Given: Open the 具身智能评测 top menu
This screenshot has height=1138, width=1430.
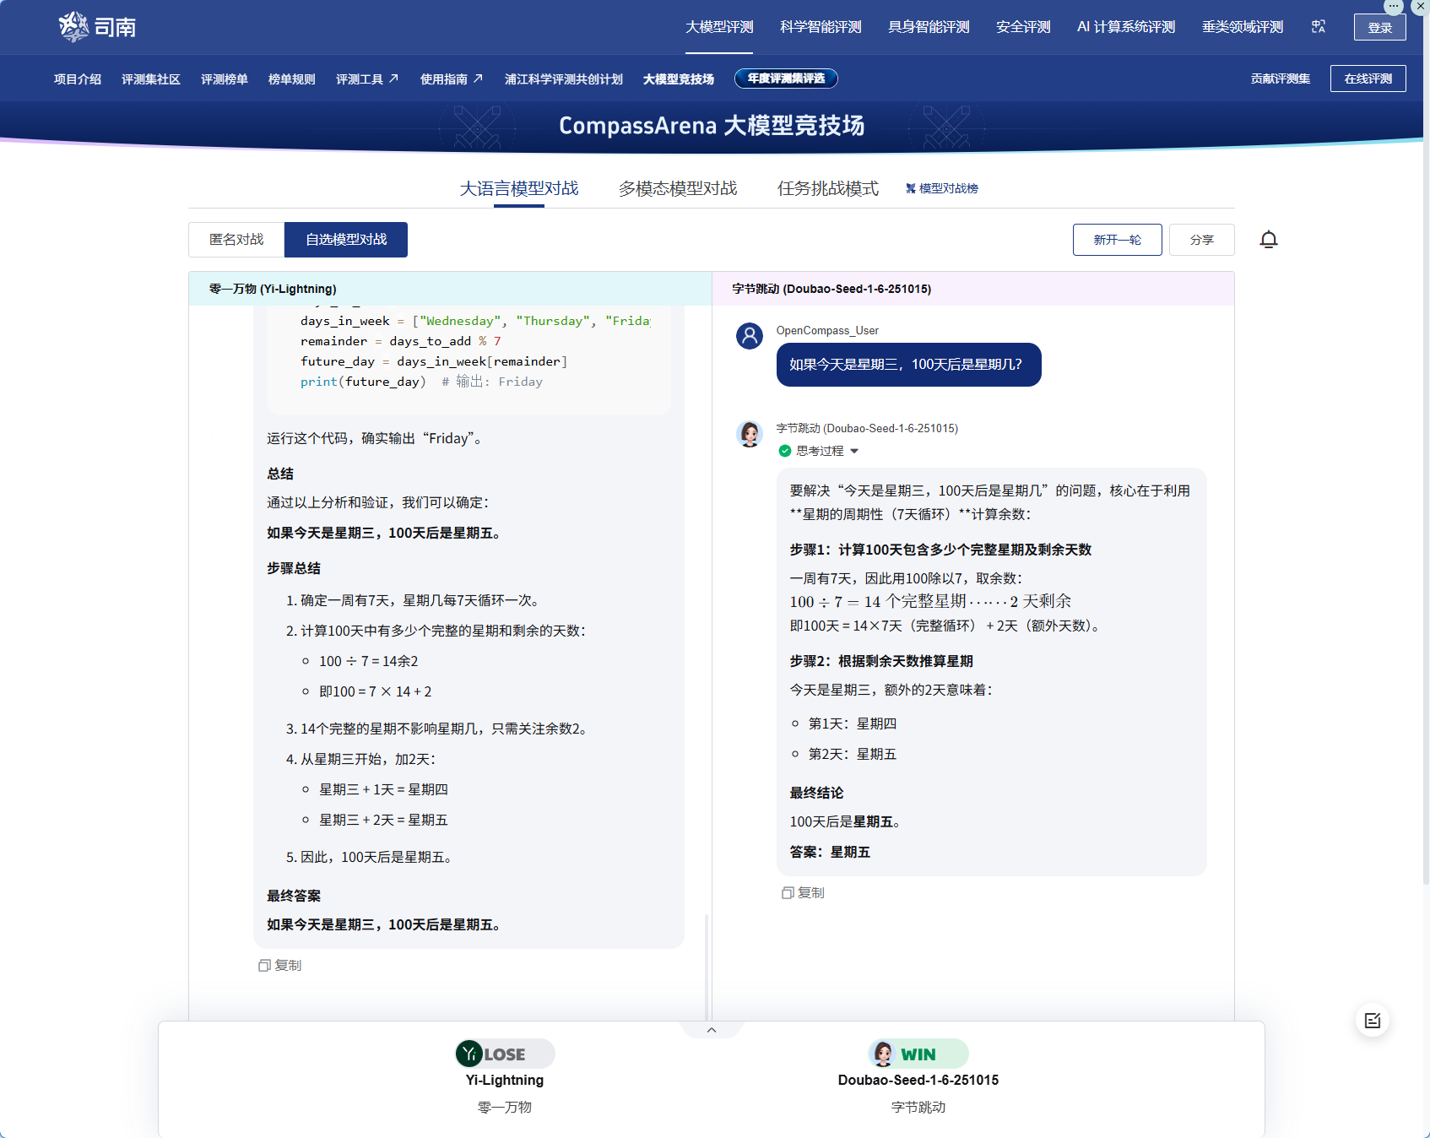Looking at the screenshot, I should [x=929, y=27].
